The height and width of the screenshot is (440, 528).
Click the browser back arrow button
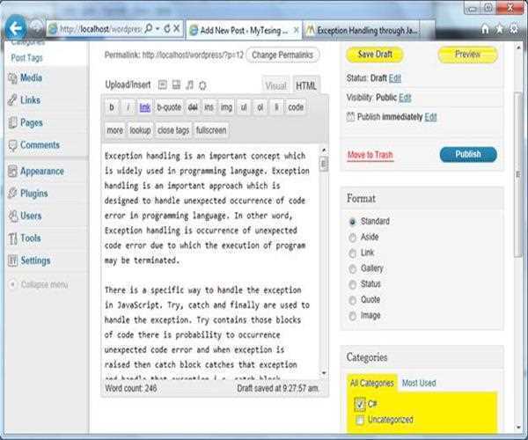pyautogui.click(x=14, y=27)
